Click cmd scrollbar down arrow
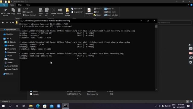The width and height of the screenshot is (193, 109). coord(156,90)
